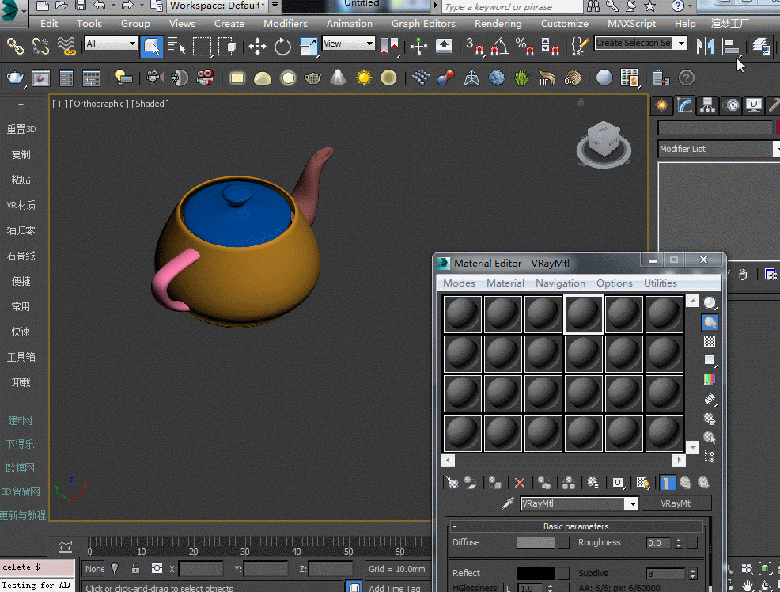Open the VRayMtl material name dropdown
This screenshot has width=780, height=592.
pos(631,504)
